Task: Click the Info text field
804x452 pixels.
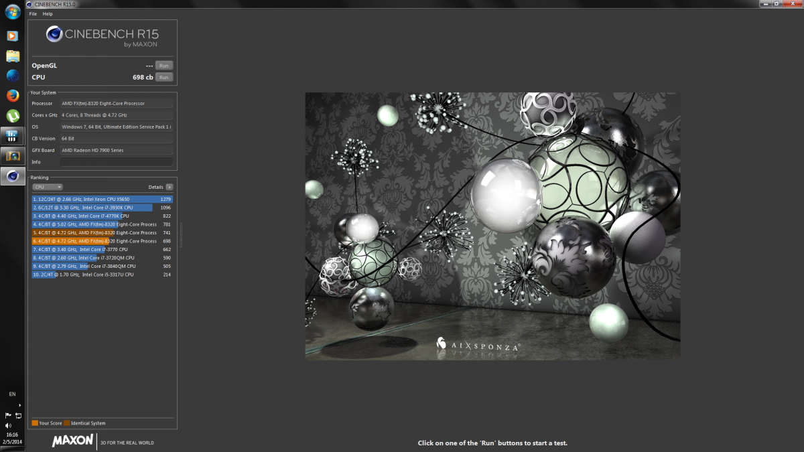Action: [x=116, y=162]
